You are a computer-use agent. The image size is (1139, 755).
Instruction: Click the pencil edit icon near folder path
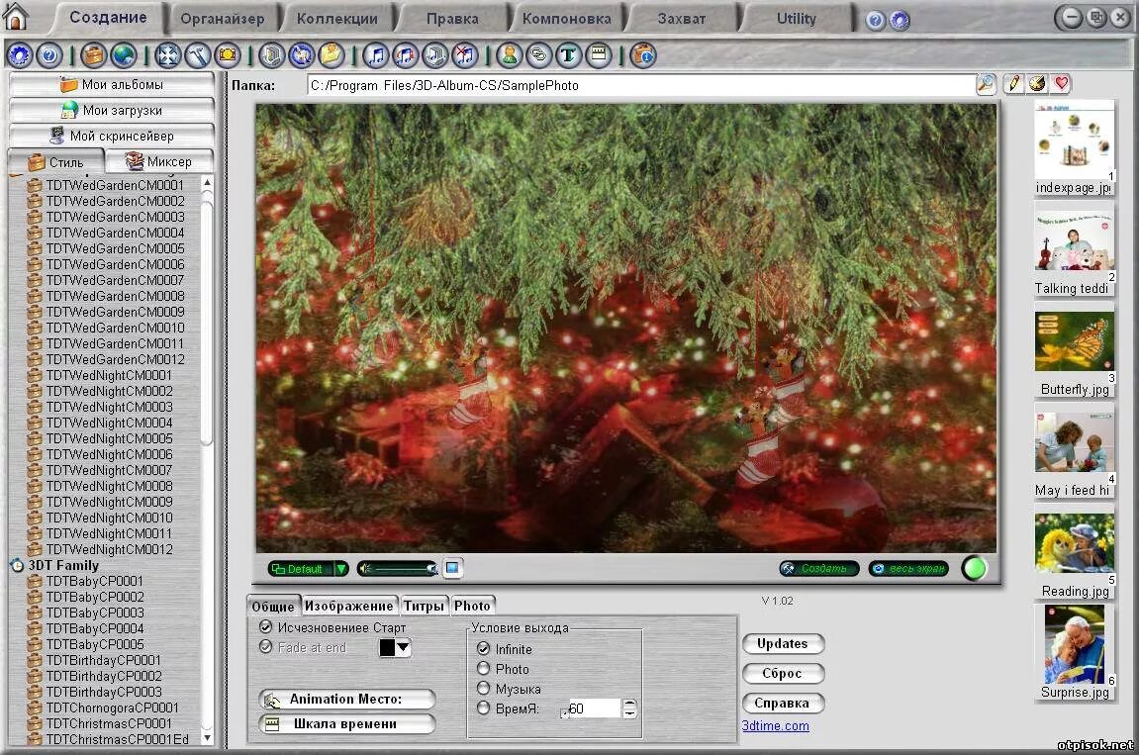click(x=1013, y=83)
